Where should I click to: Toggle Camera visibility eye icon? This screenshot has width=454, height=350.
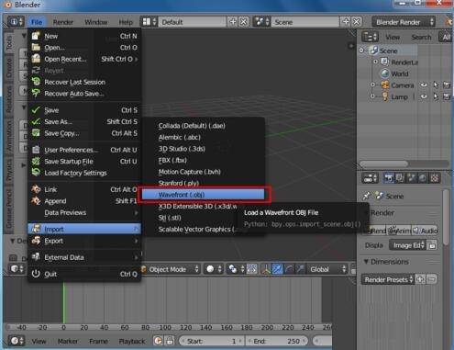424,85
